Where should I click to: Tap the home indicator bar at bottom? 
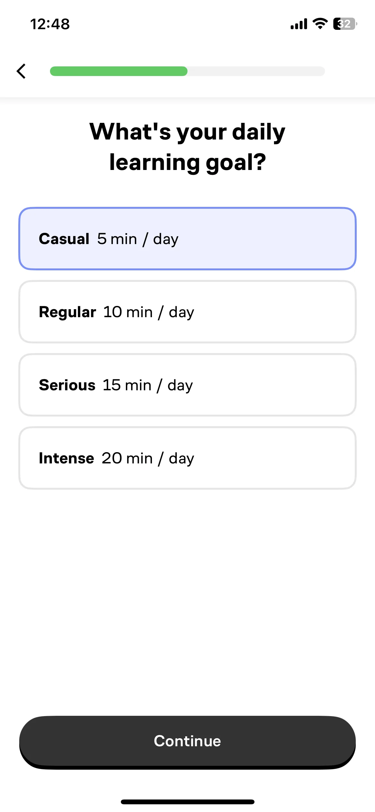[188, 802]
